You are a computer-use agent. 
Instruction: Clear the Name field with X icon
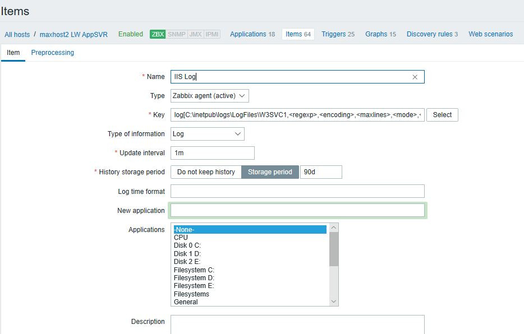[x=415, y=77]
